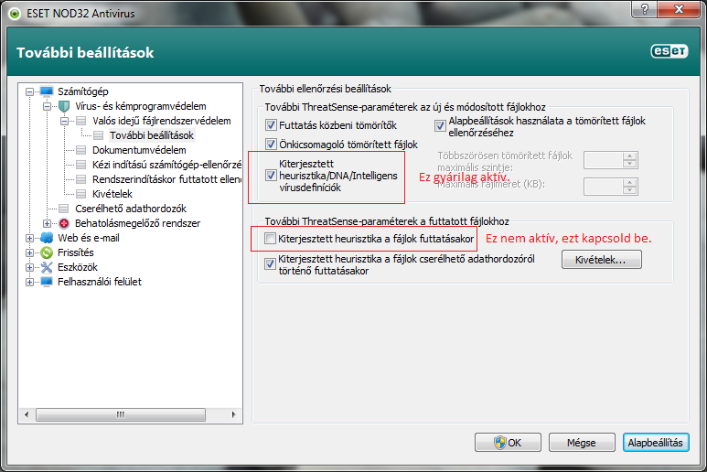707x472 pixels.
Task: Click the Rendszerindításkor futtatott ellenőrzés icon
Action: coord(81,179)
